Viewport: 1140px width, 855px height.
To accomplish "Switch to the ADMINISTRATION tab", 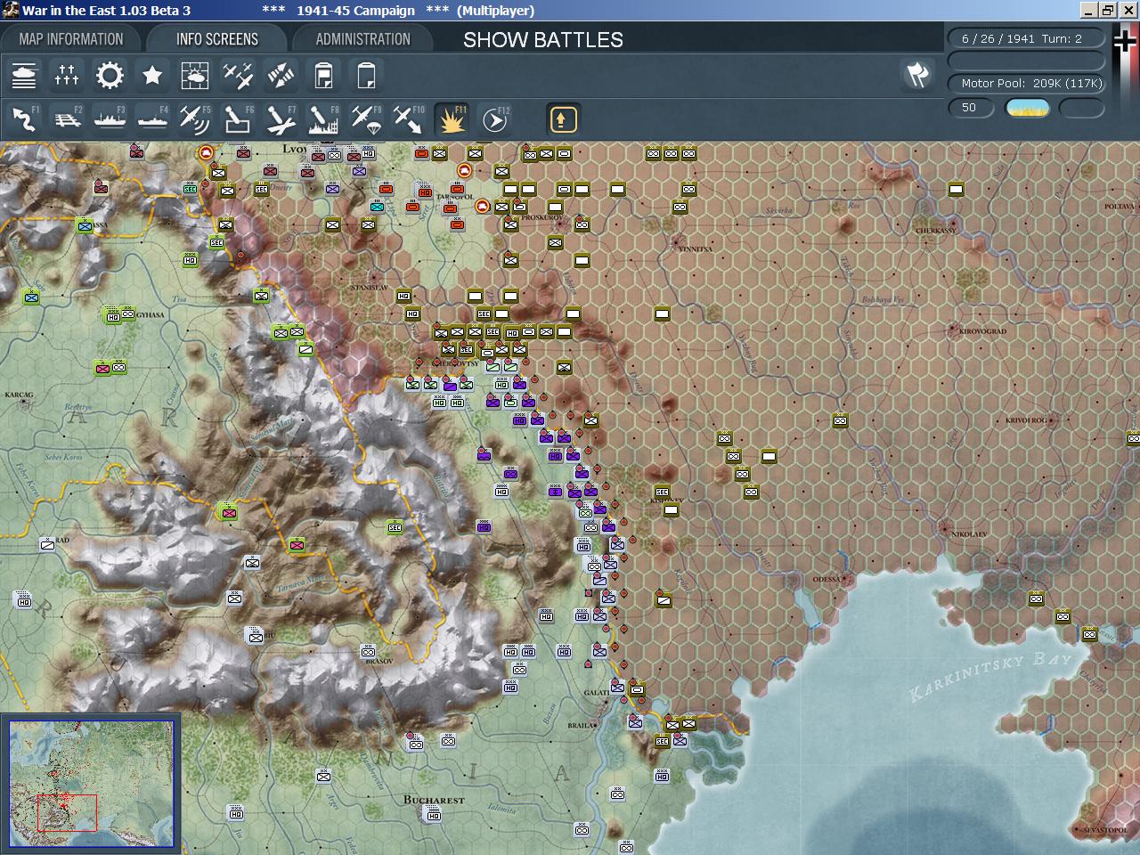I will pos(363,39).
